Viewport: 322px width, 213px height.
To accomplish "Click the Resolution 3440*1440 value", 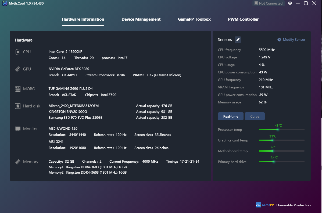I will pos(77,135).
